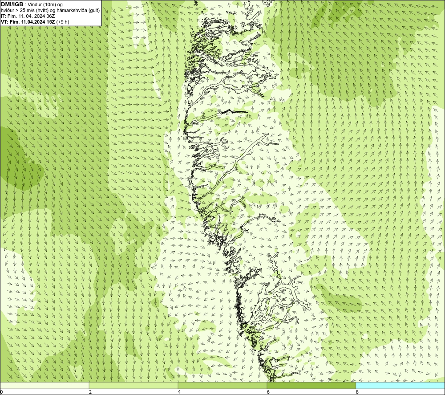The width and height of the screenshot is (445, 395).
Task: Click the legend scale label '6'
Action: click(268, 392)
